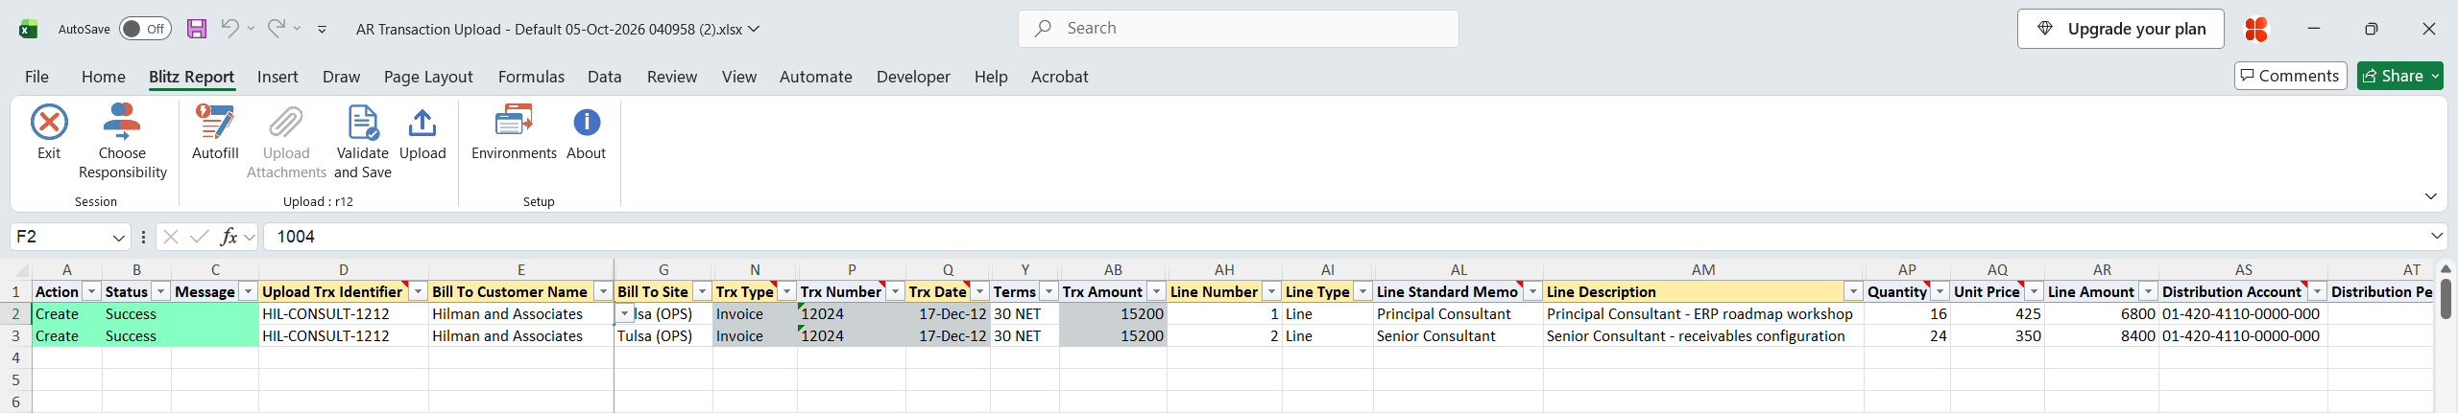Open the Undo history dropdown arrow
This screenshot has height=413, width=2458.
click(251, 29)
